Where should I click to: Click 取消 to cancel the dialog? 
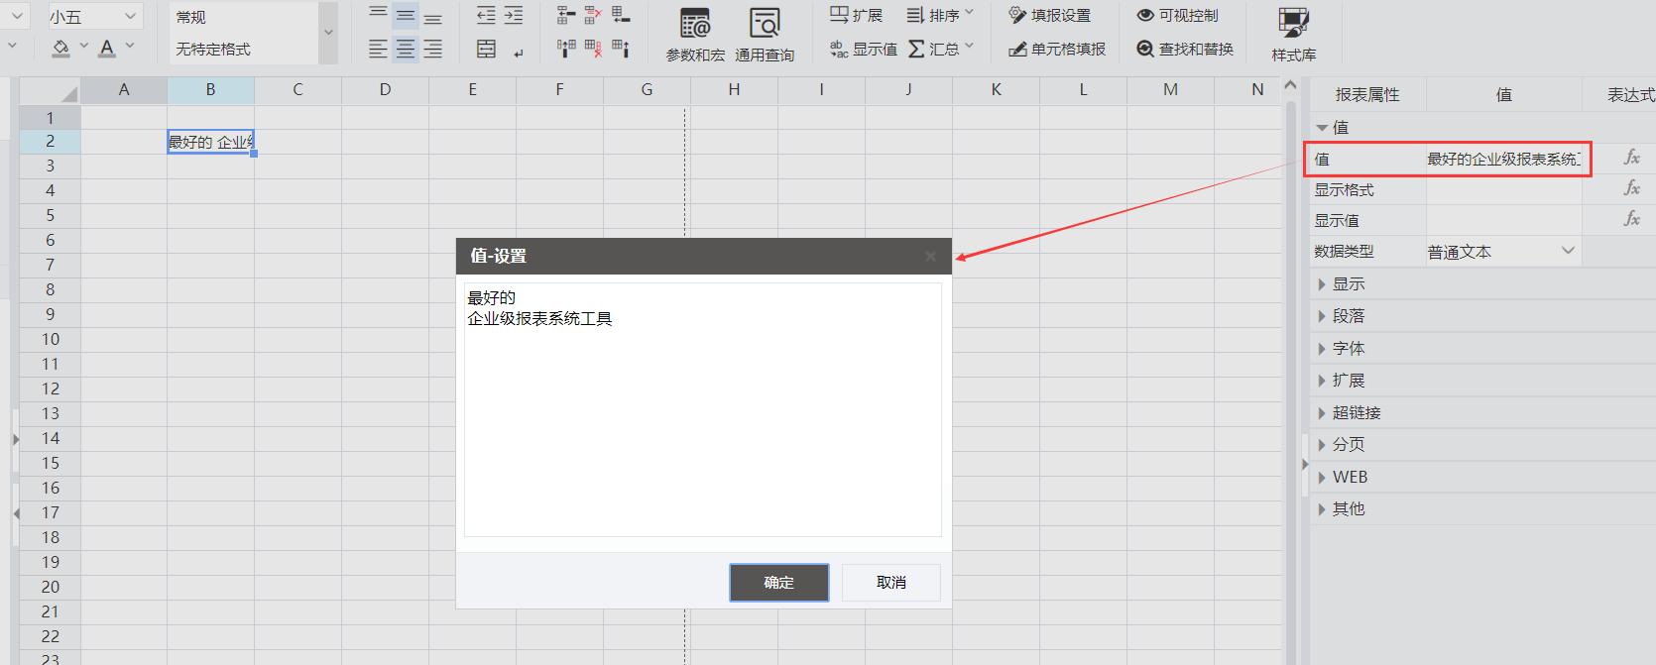890,583
